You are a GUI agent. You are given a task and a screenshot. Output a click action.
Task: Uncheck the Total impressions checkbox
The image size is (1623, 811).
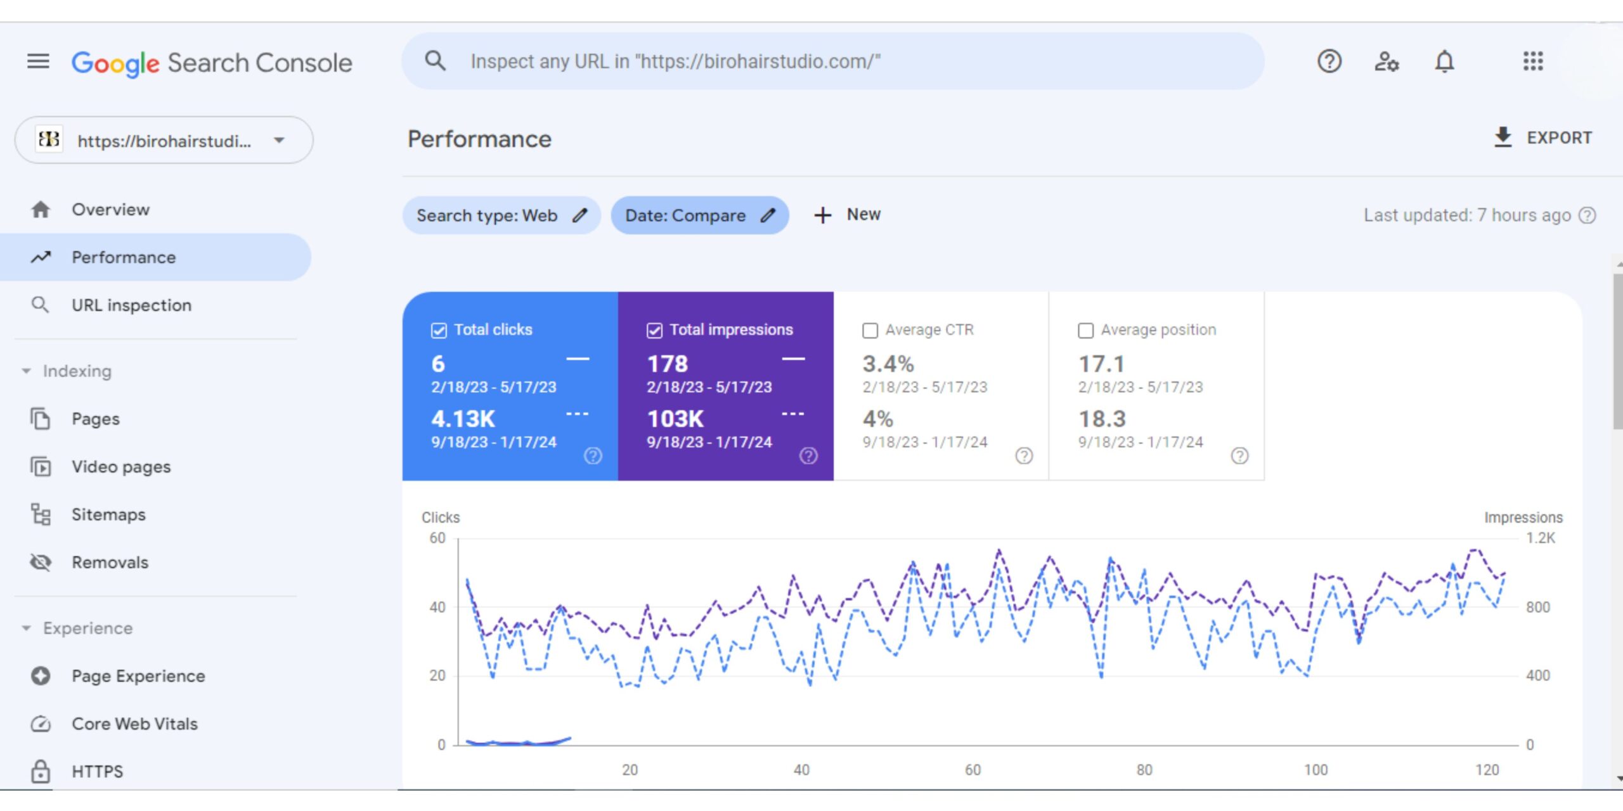(x=654, y=331)
